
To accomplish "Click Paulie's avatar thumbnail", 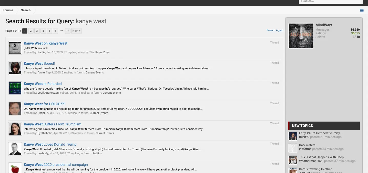I will pos(15,48).
